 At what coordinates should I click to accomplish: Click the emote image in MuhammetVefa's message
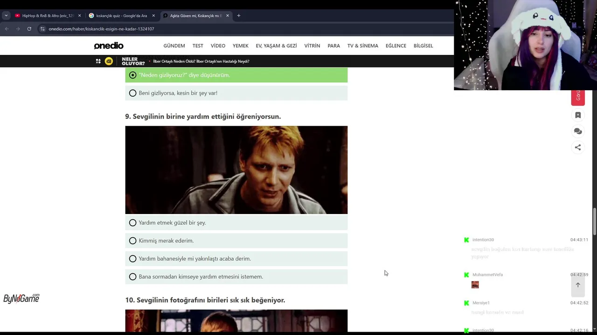[x=475, y=285]
